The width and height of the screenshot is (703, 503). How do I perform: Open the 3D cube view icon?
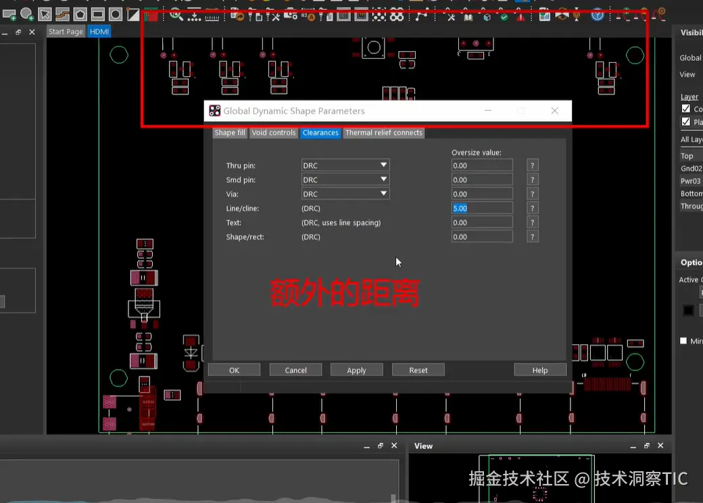[x=487, y=17]
